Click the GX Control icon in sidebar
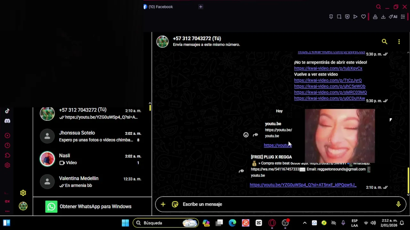The height and width of the screenshot is (230, 410). coord(7,201)
